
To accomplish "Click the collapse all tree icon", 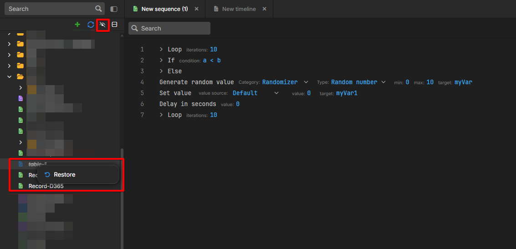I will click(x=114, y=24).
